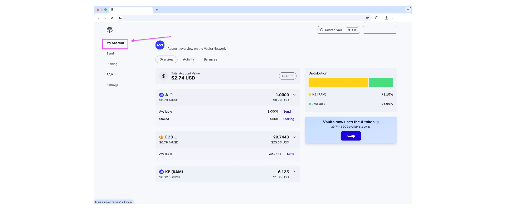Viewport: 506px width, 210px height.
Task: Open the browser extensions puzzle icon
Action: click(377, 18)
